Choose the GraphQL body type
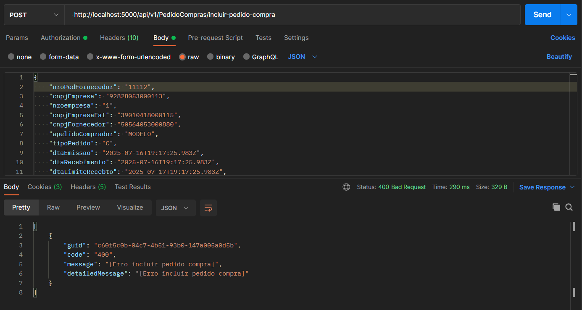 tap(246, 57)
